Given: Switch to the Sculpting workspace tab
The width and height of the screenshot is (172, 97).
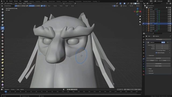Looking at the screenshot, I should pos(38,1).
